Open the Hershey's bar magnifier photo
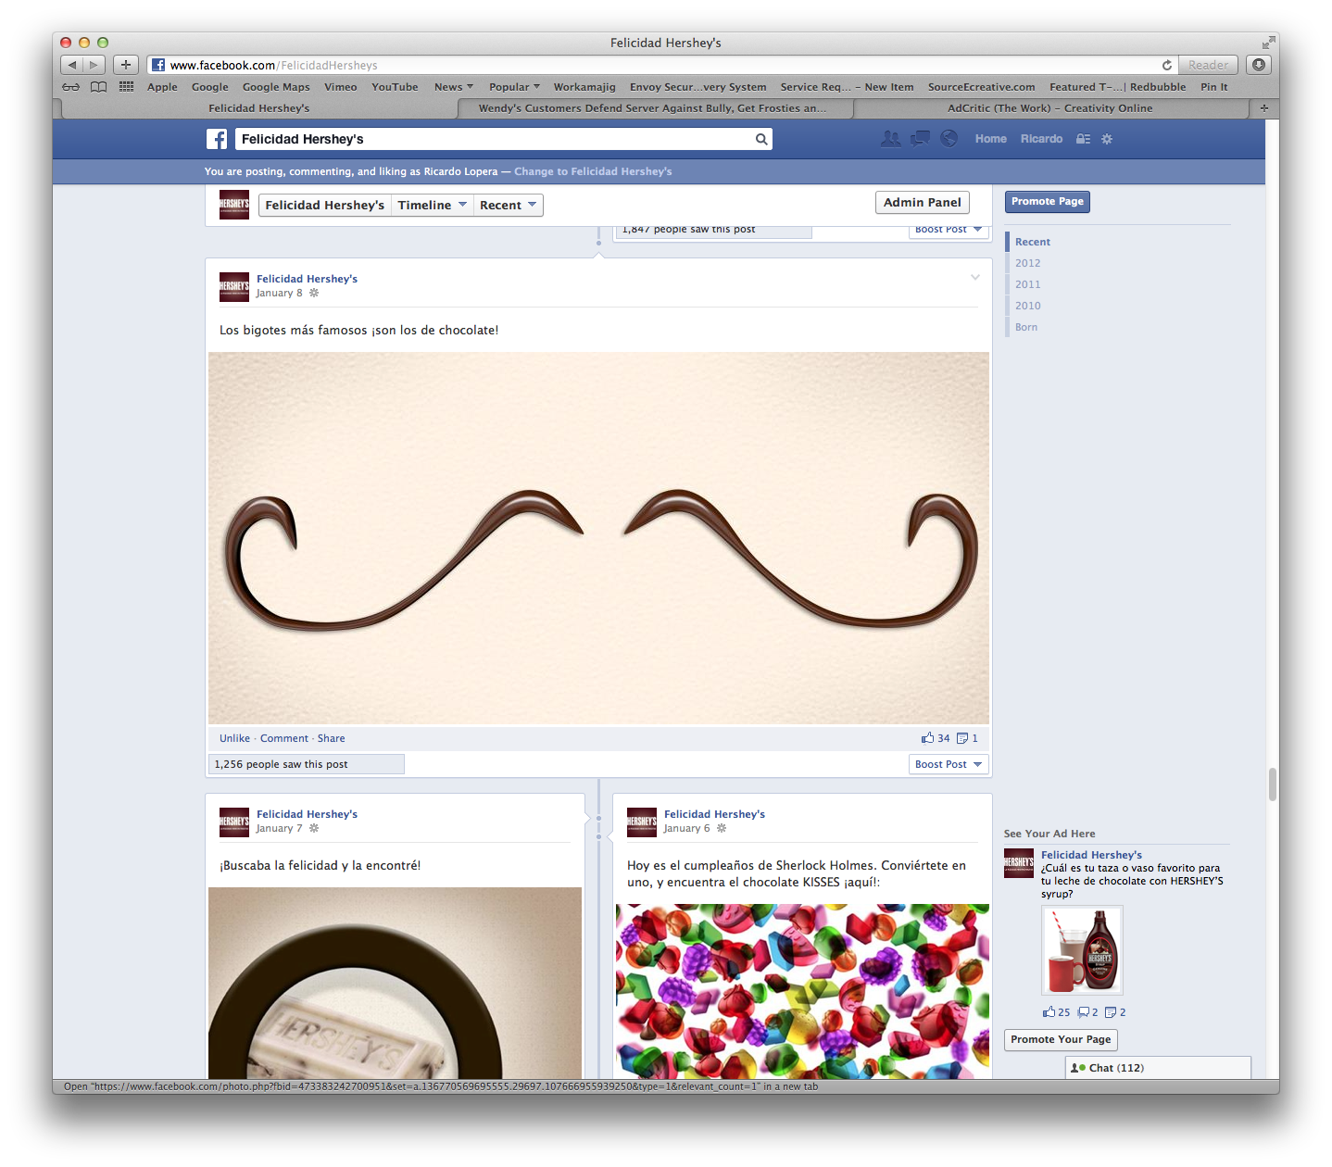 [395, 983]
